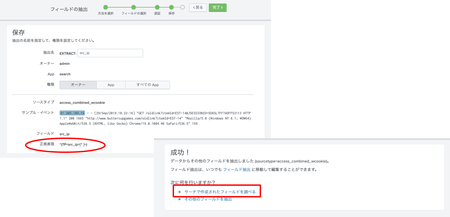This screenshot has height=217, width=450.
Task: Click the 戻る back button
Action: 198,7
